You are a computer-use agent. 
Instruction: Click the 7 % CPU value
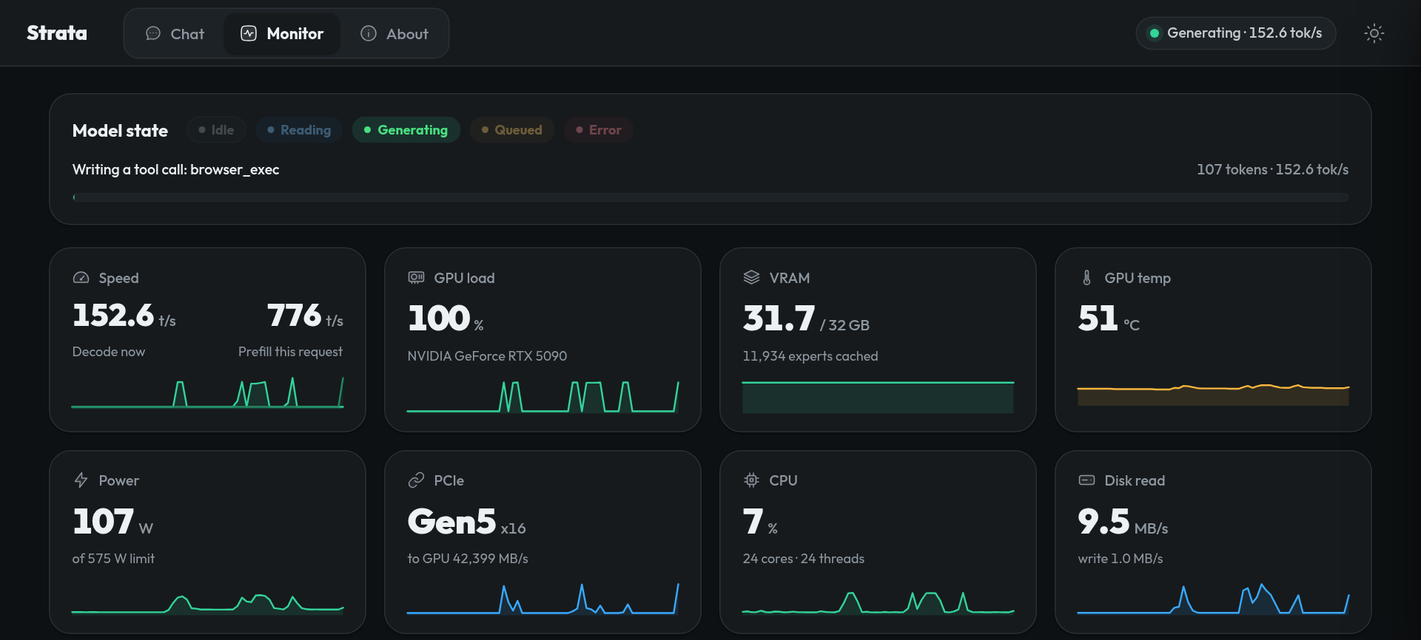click(x=760, y=522)
